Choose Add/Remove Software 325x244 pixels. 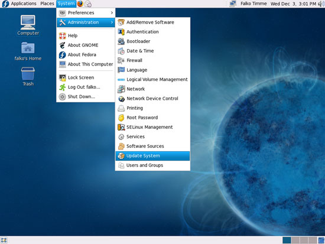click(152, 22)
